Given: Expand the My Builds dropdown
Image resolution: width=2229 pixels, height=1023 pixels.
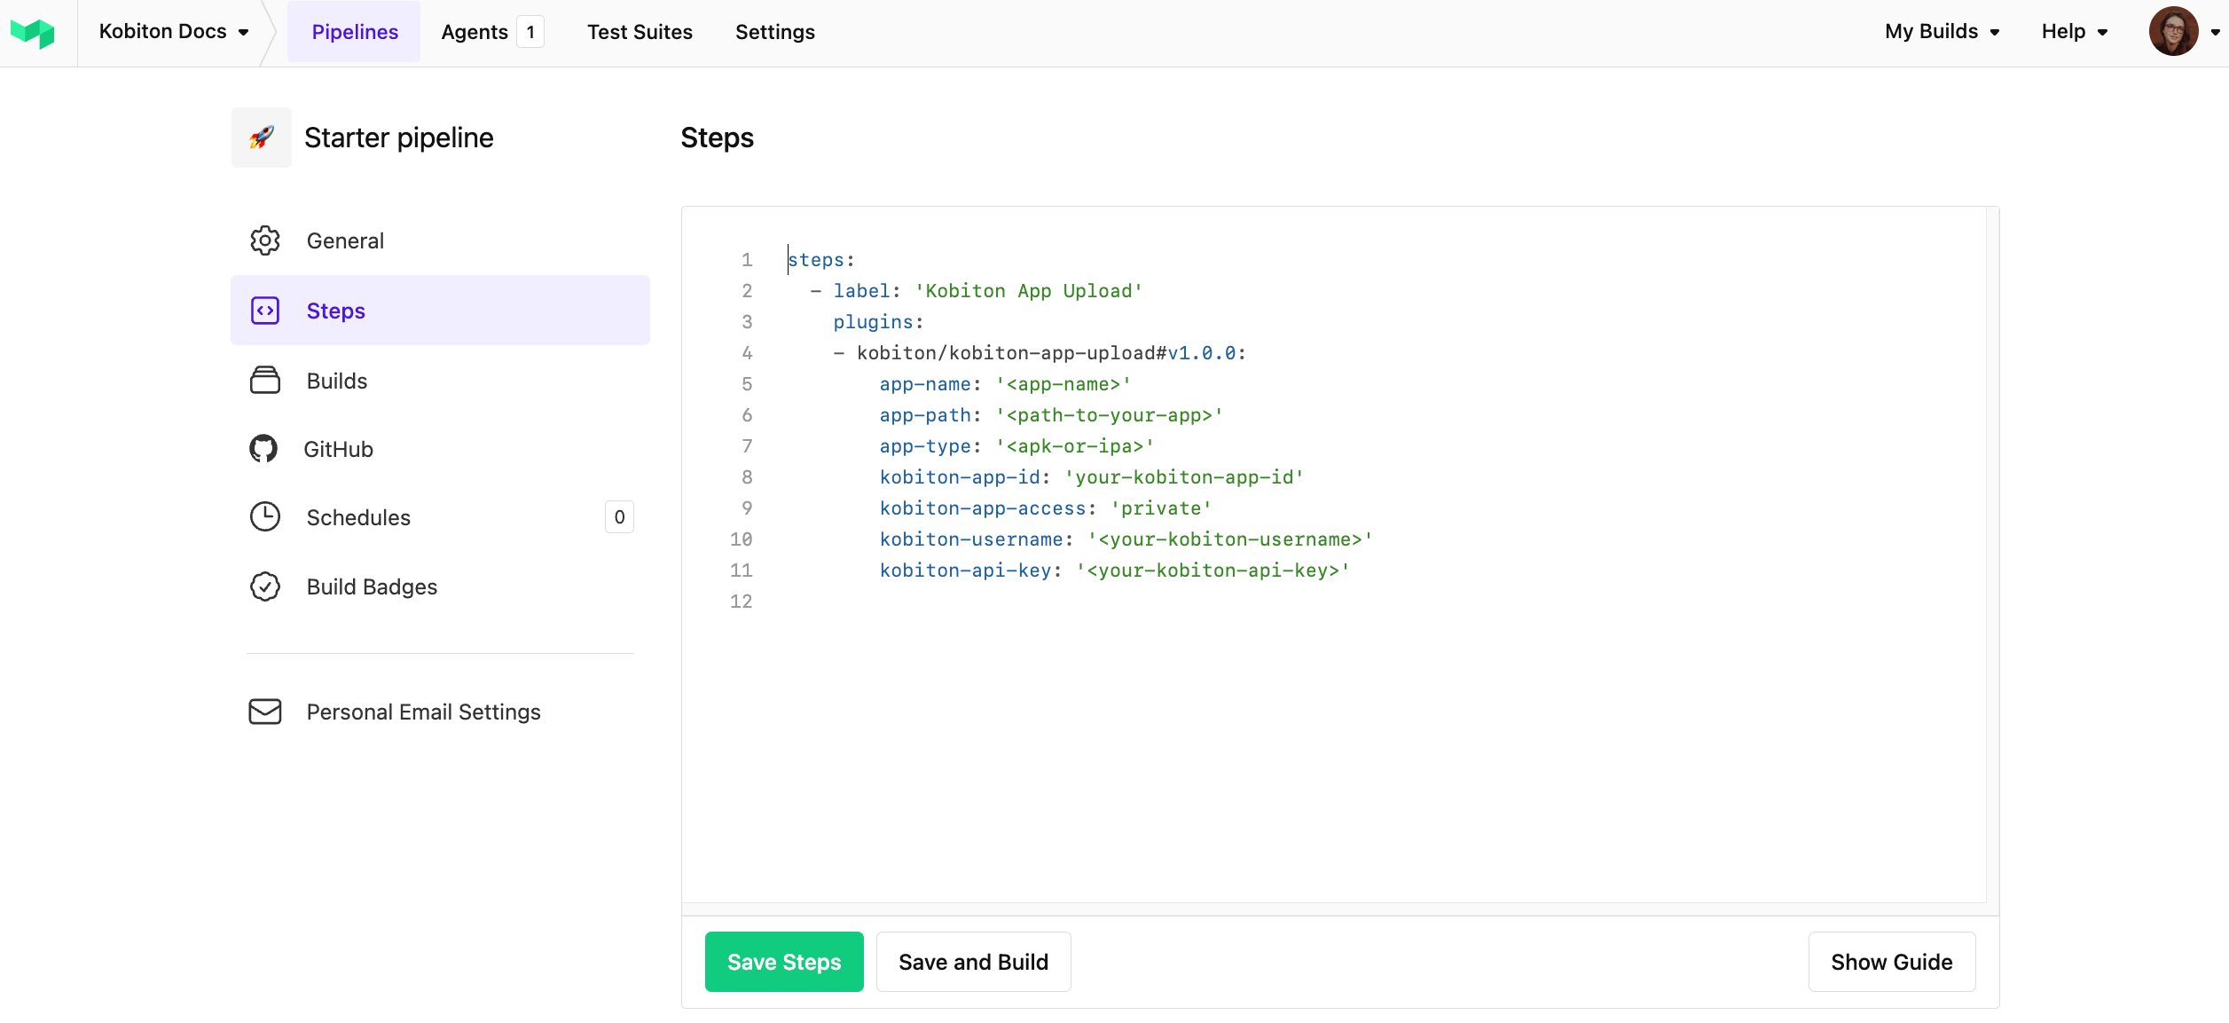Looking at the screenshot, I should click(1943, 32).
